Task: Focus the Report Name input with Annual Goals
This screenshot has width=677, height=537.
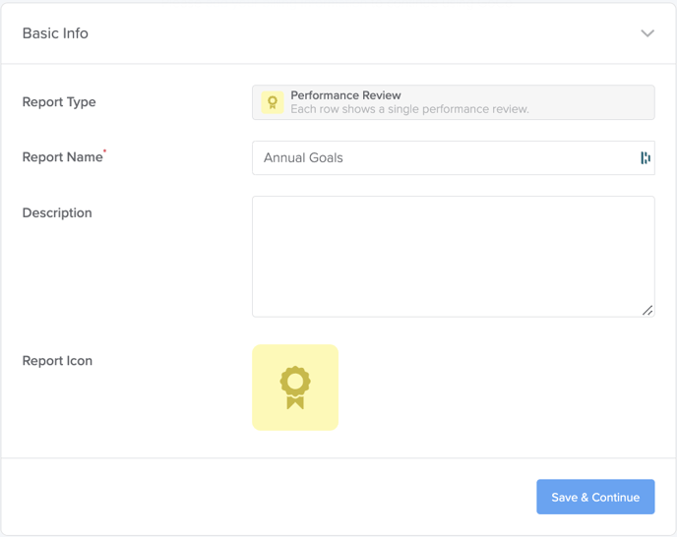Action: point(454,157)
